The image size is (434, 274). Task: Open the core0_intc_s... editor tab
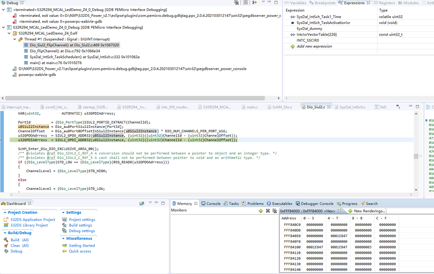tap(55, 107)
